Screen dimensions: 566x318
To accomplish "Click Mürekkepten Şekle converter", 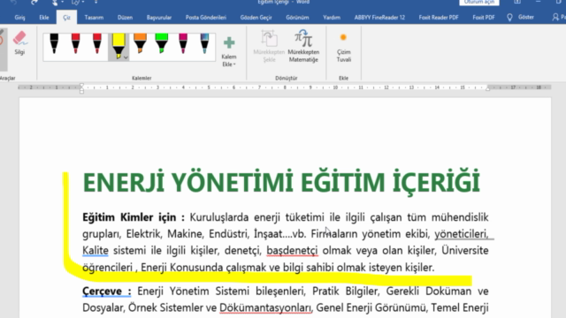I will pyautogui.click(x=269, y=46).
